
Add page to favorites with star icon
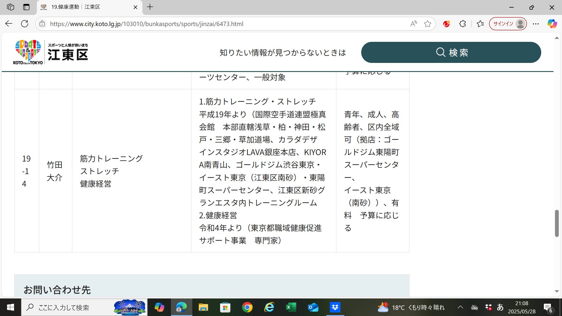coord(427,24)
